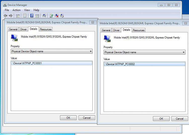Click the Device Manager title bar icon
This screenshot has width=189, height=135.
(5, 5)
